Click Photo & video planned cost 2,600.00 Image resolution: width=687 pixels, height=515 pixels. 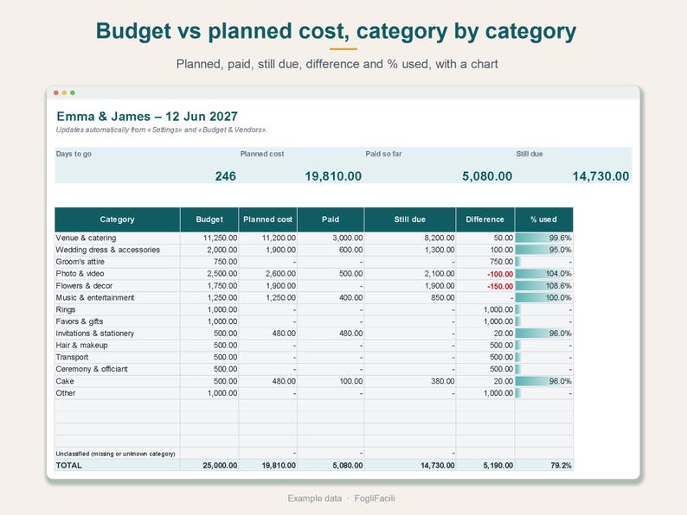267,273
